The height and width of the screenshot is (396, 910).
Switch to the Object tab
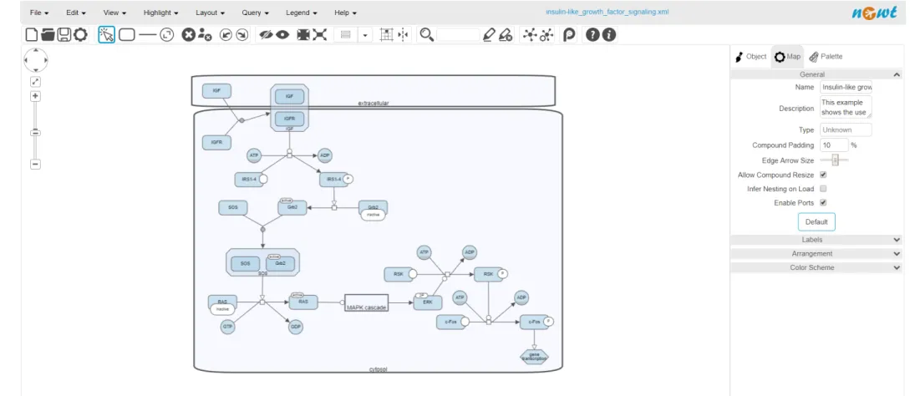point(750,56)
